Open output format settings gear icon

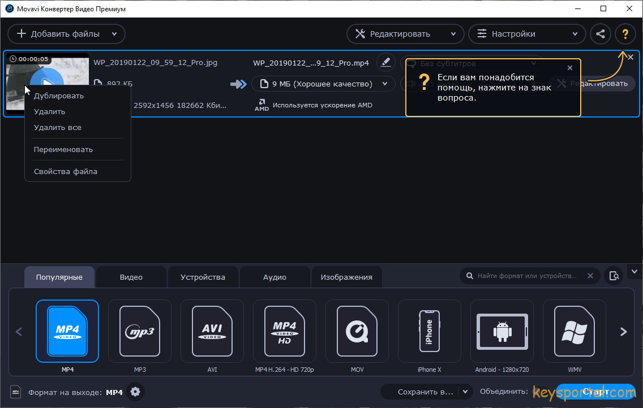point(135,392)
